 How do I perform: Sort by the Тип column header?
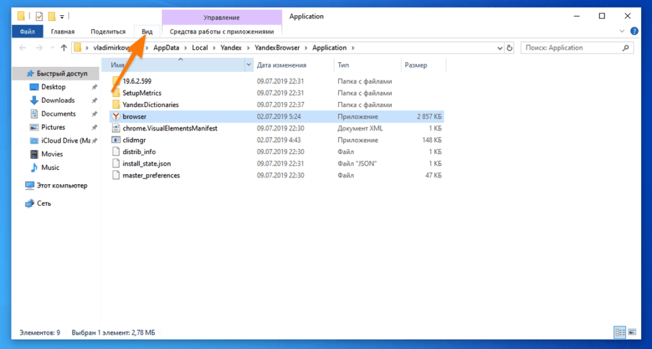[367, 66]
